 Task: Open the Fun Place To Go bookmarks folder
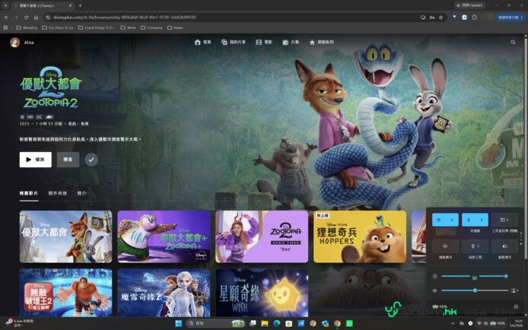click(58, 27)
